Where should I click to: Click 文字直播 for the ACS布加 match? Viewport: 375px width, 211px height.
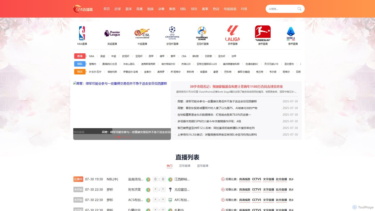pyautogui.click(x=268, y=200)
